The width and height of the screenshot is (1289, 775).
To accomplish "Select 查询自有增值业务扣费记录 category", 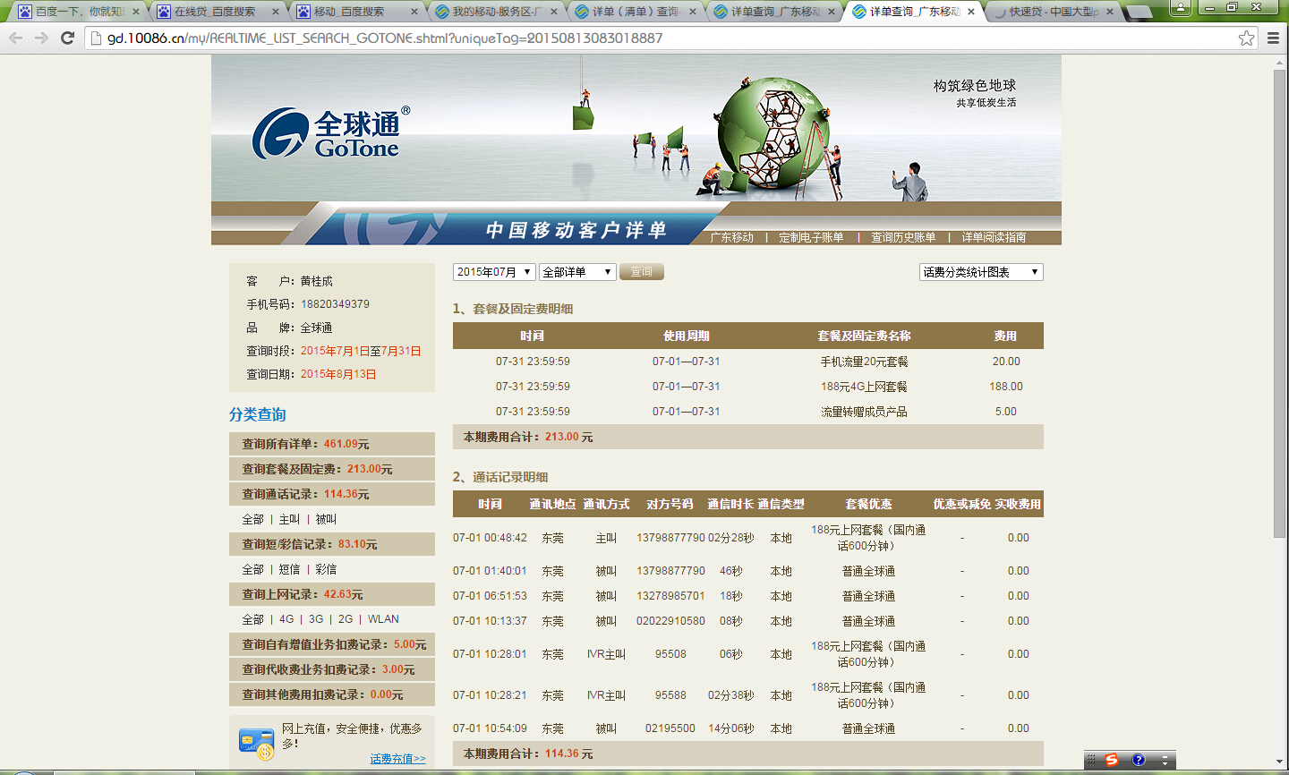I will click(x=332, y=644).
